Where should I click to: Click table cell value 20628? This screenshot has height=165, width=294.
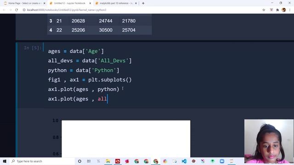pyautogui.click(x=78, y=21)
